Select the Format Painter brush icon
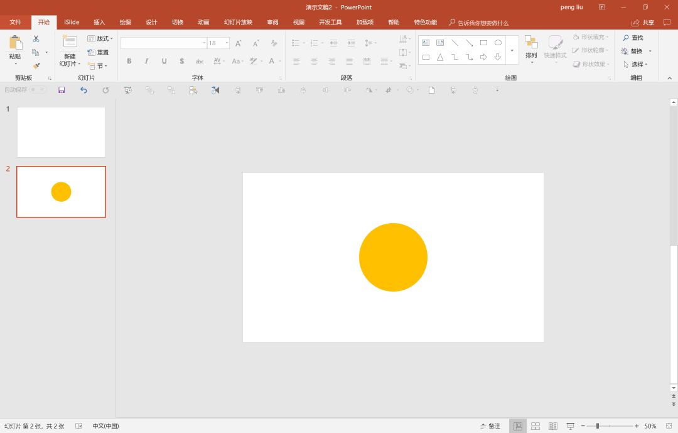Screen dimensions: 678x433 36,66
